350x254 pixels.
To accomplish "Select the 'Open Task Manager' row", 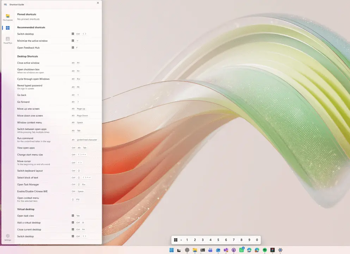I will tap(58, 185).
